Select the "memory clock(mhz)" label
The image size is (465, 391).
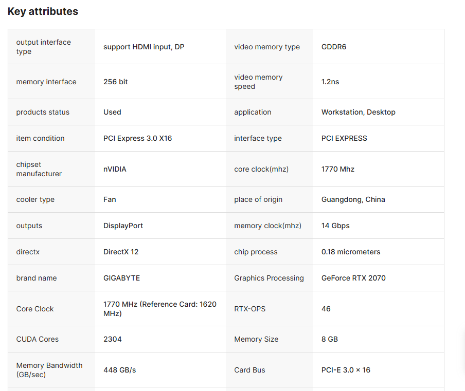pos(268,226)
